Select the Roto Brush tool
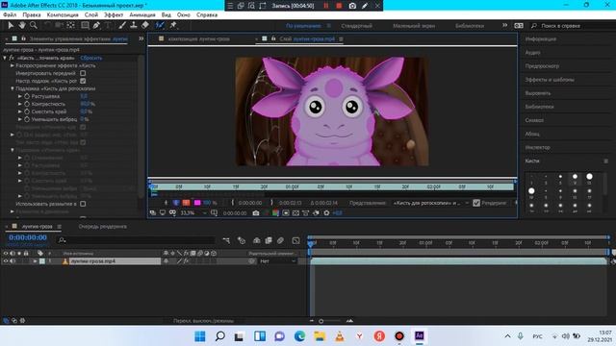 [160, 25]
